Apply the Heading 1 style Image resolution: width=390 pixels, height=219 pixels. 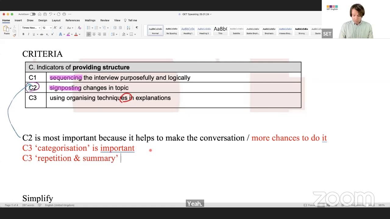pos(188,30)
